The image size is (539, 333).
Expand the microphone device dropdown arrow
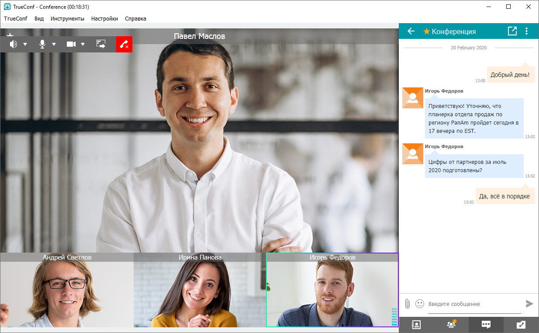point(54,44)
